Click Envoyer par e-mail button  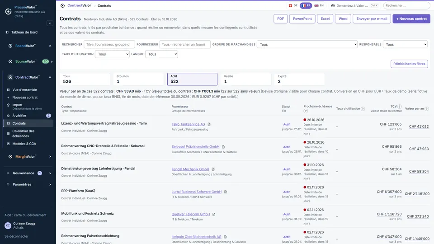coord(372,19)
